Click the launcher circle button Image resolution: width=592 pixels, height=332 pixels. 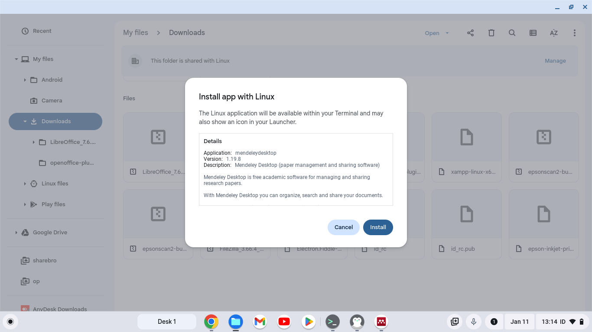coord(10,322)
